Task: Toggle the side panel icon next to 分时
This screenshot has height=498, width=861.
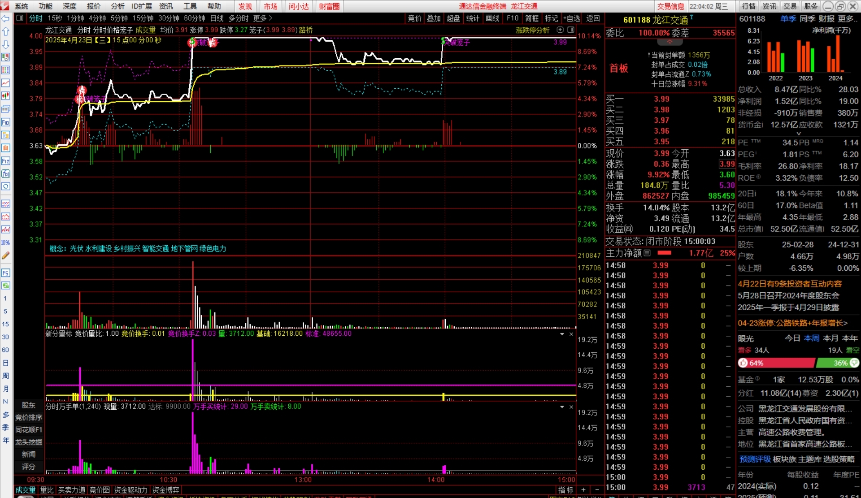Action: (x=20, y=18)
